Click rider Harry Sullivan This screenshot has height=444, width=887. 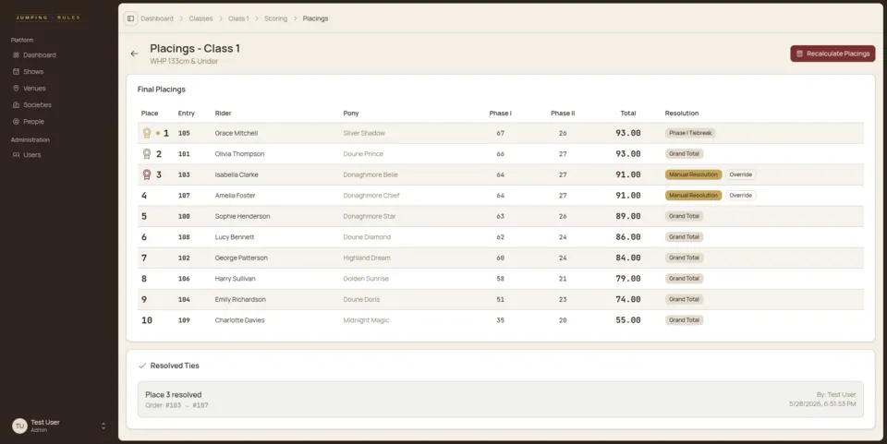[236, 279]
